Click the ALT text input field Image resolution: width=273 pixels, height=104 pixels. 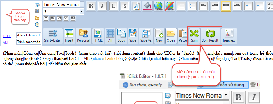(x=29, y=42)
